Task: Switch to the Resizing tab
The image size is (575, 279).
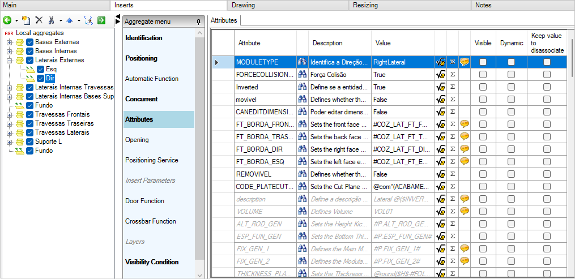Action: coord(409,5)
